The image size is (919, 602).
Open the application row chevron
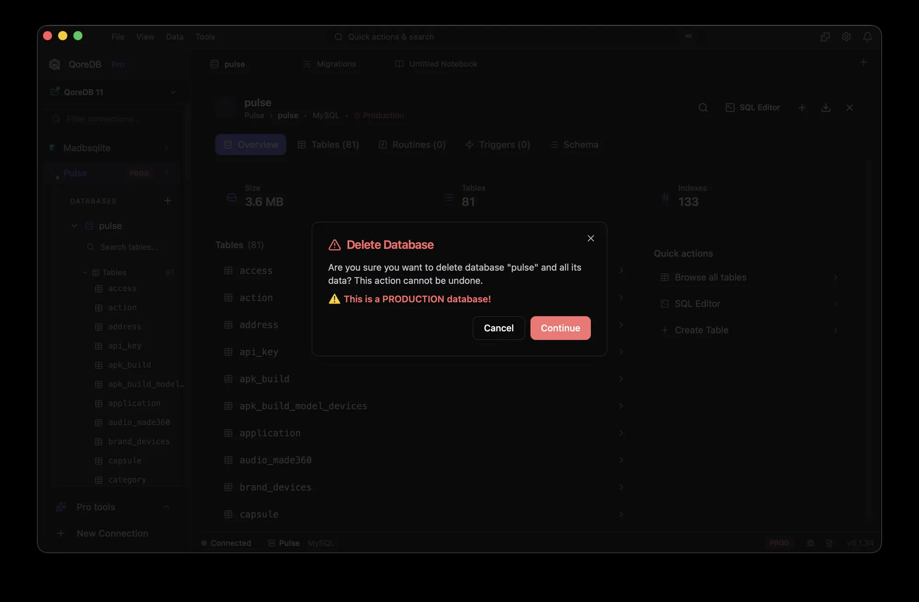pos(621,433)
